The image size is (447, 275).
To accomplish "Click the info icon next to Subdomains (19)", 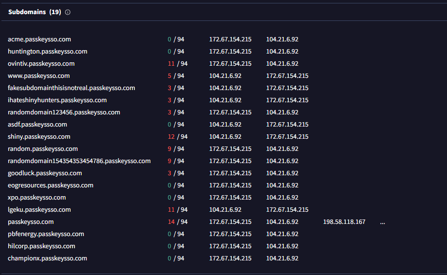I will click(68, 12).
